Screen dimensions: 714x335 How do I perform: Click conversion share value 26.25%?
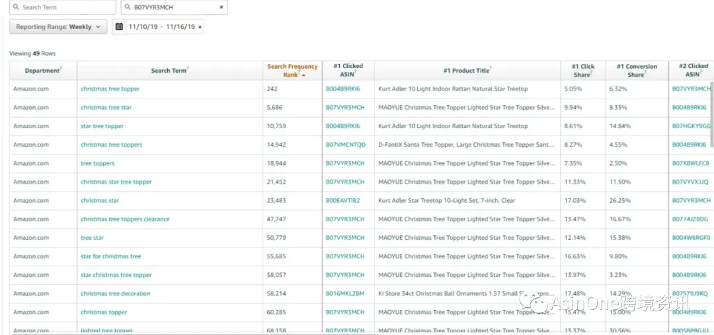[619, 200]
